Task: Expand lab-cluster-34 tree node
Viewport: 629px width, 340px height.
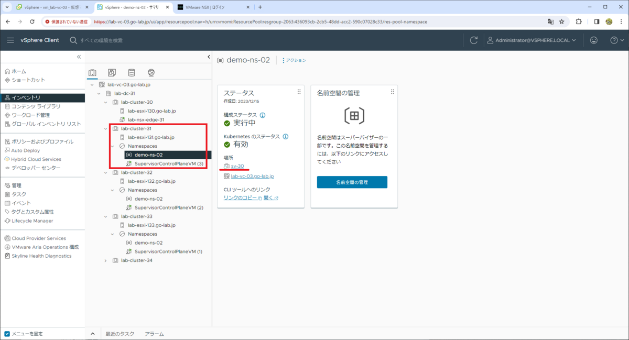Action: (x=106, y=260)
